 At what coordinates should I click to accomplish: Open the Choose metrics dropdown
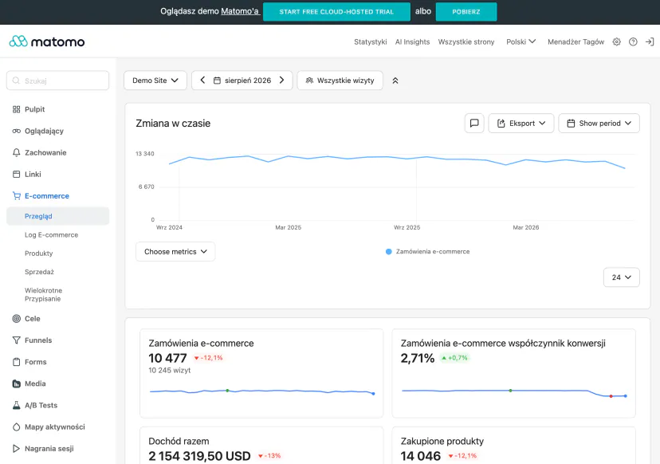[175, 251]
